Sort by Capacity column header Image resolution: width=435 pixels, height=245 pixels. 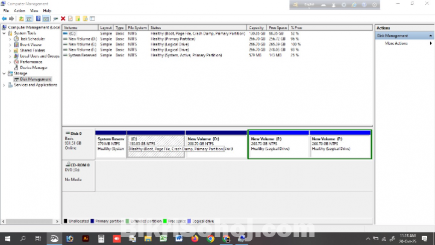point(257,28)
